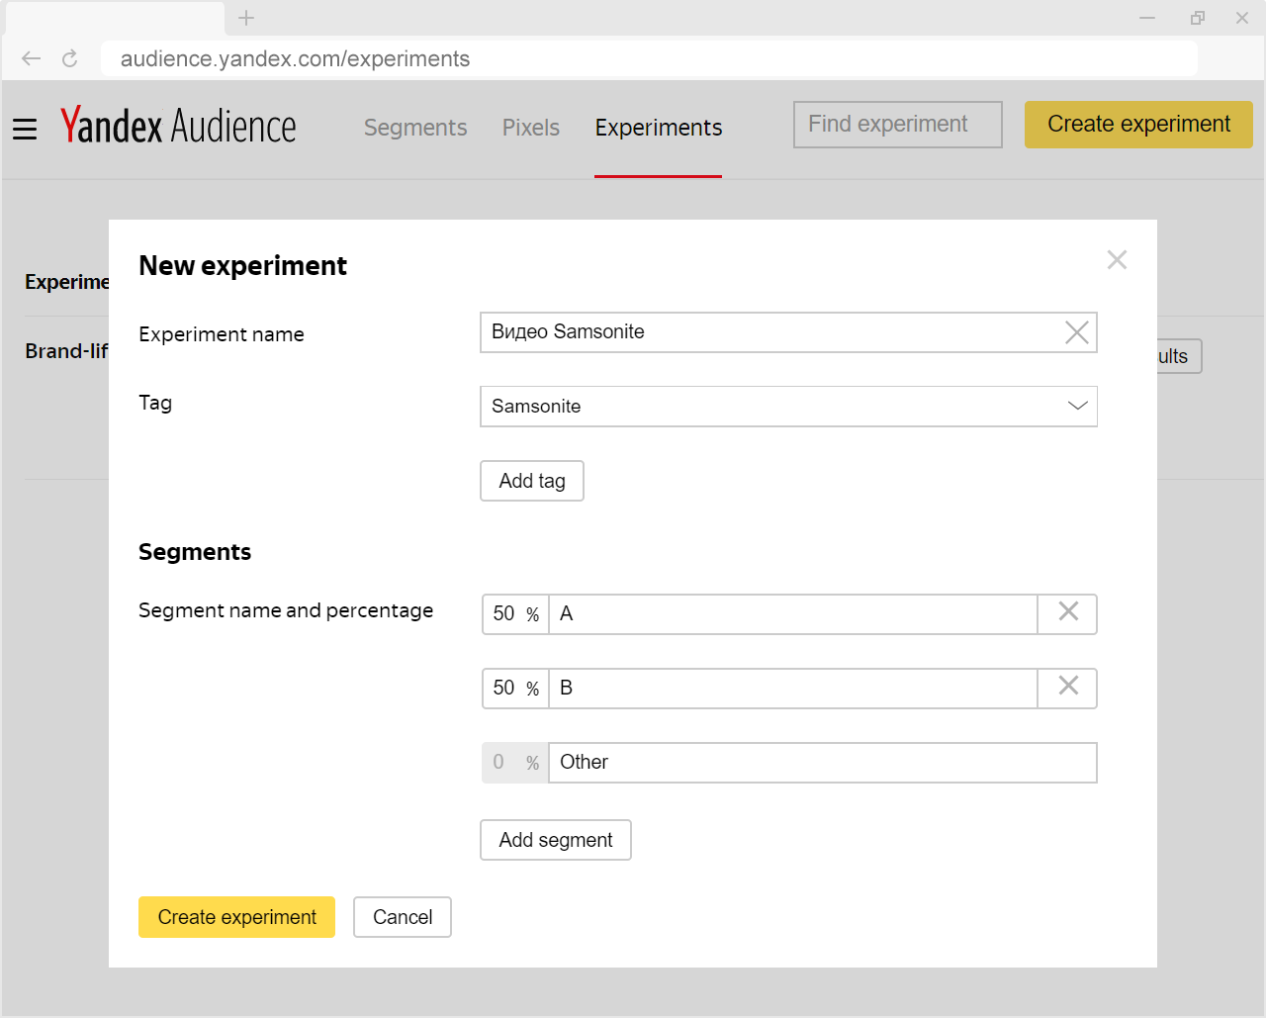1266x1018 pixels.
Task: Open a new browser tab
Action: (246, 18)
